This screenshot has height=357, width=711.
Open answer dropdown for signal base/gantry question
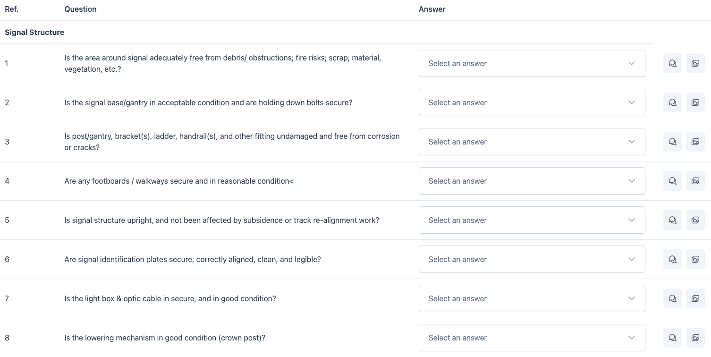[x=532, y=102]
